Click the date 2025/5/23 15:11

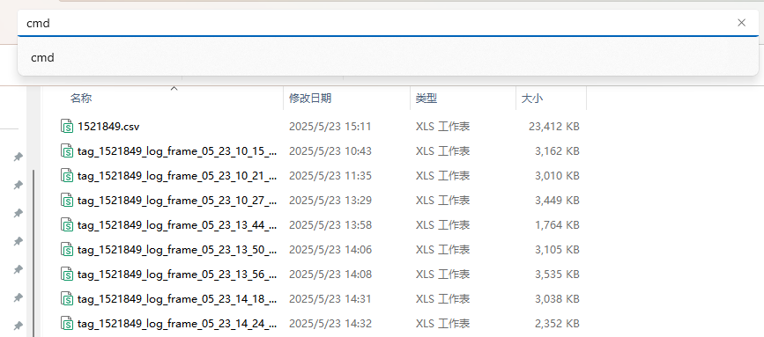330,127
